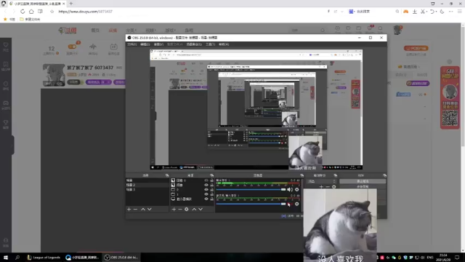Pop out the Sources dock panel icon

[x=211, y=175]
